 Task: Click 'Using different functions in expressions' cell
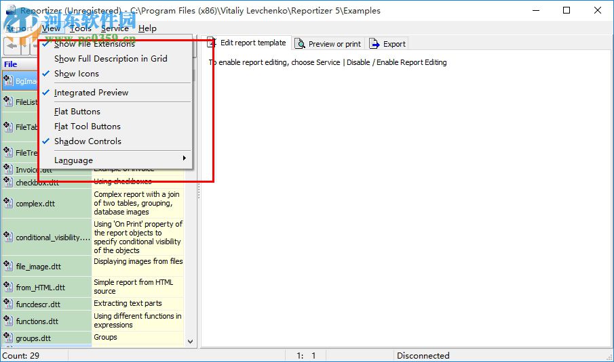coord(138,321)
